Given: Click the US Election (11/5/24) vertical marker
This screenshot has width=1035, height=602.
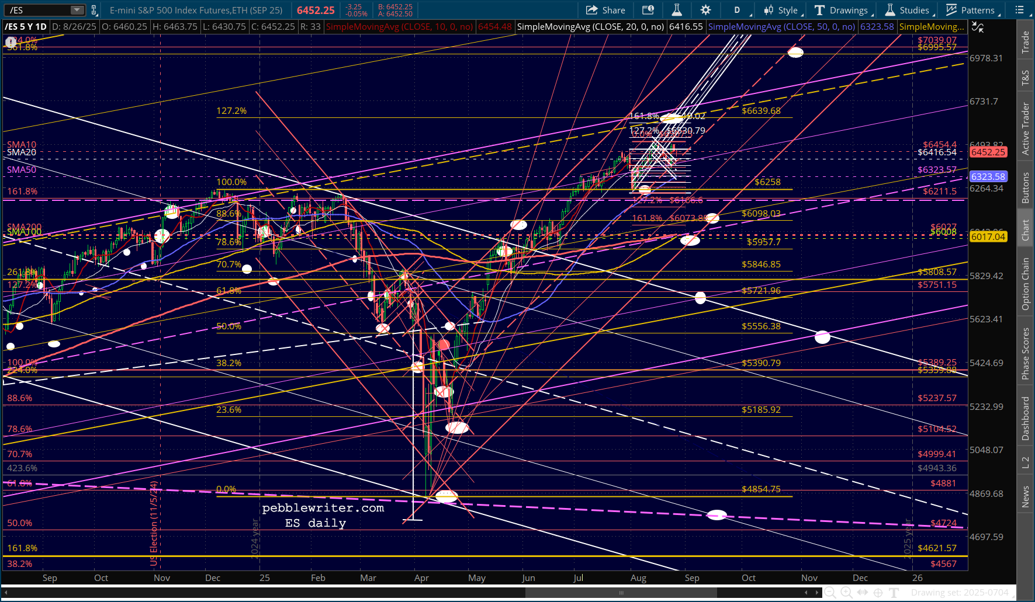Looking at the screenshot, I should pos(154,523).
